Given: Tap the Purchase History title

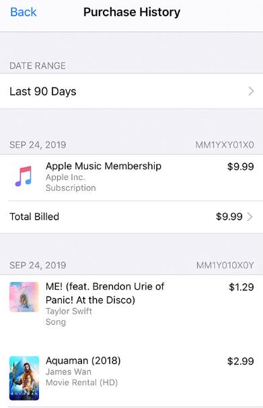Looking at the screenshot, I should tap(132, 12).
